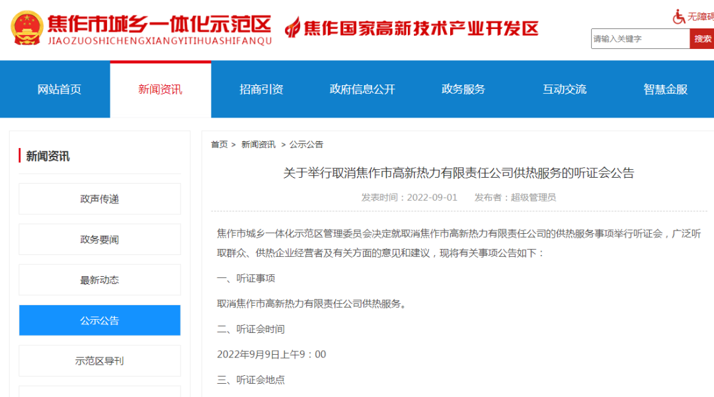Click the 首页 breadcrumb link
This screenshot has height=397, width=714.
[219, 145]
